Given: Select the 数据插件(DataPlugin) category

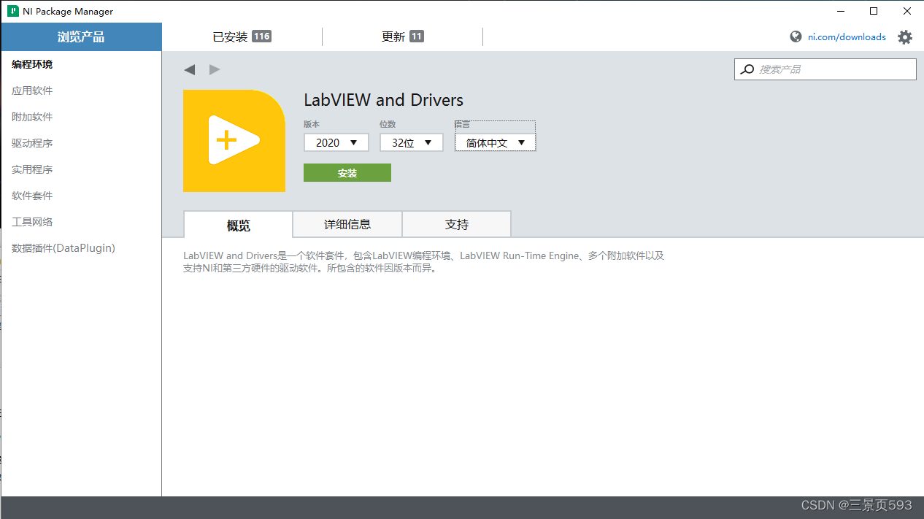Looking at the screenshot, I should pyautogui.click(x=61, y=247).
